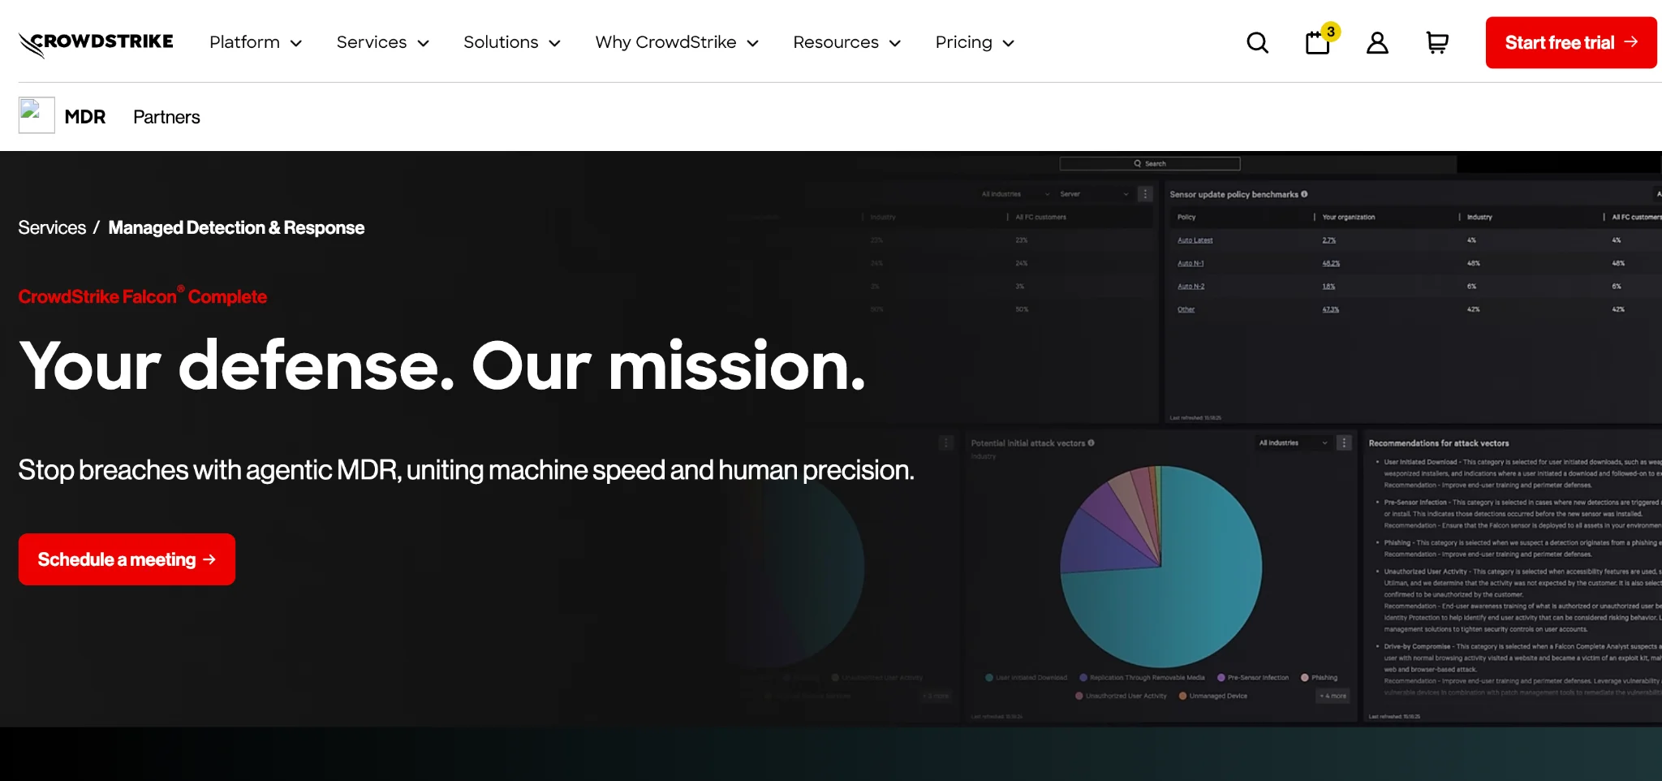Click Managed Detection & Response breadcrumb
This screenshot has height=781, width=1662.
pos(236,228)
